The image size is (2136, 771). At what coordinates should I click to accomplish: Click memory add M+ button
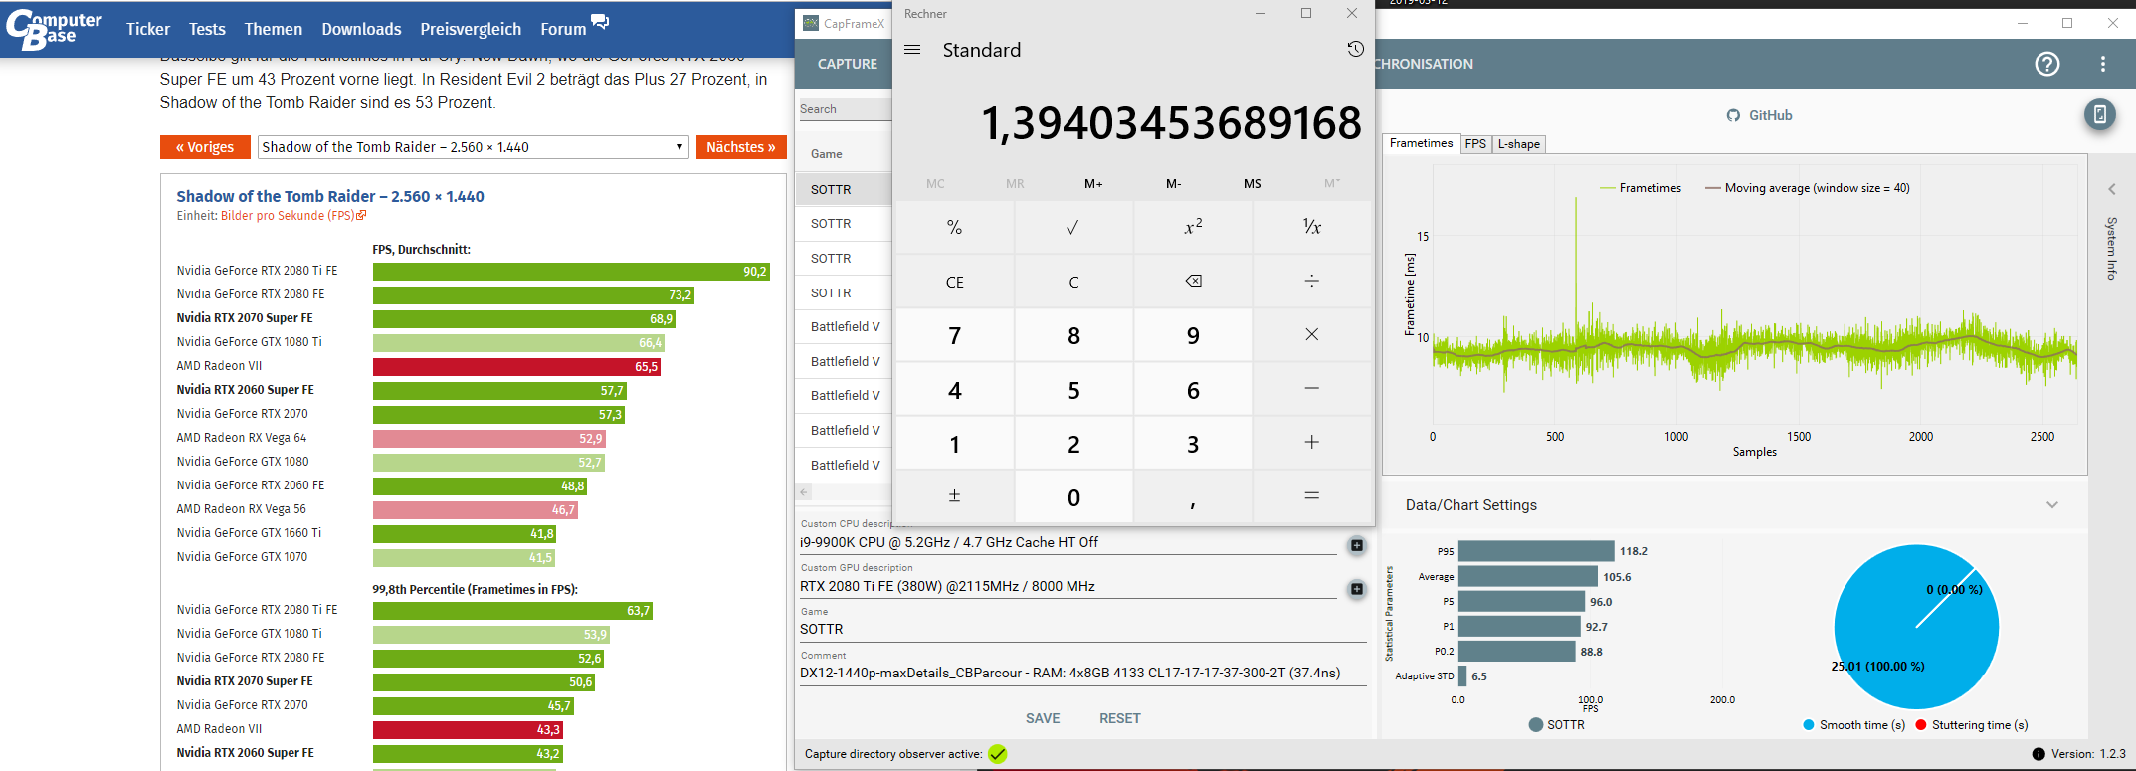(1093, 183)
